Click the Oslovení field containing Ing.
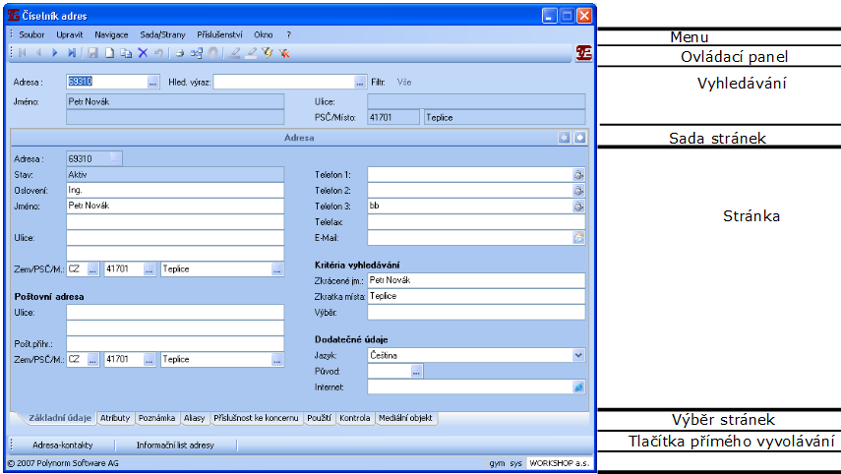841x474 pixels. click(x=175, y=191)
